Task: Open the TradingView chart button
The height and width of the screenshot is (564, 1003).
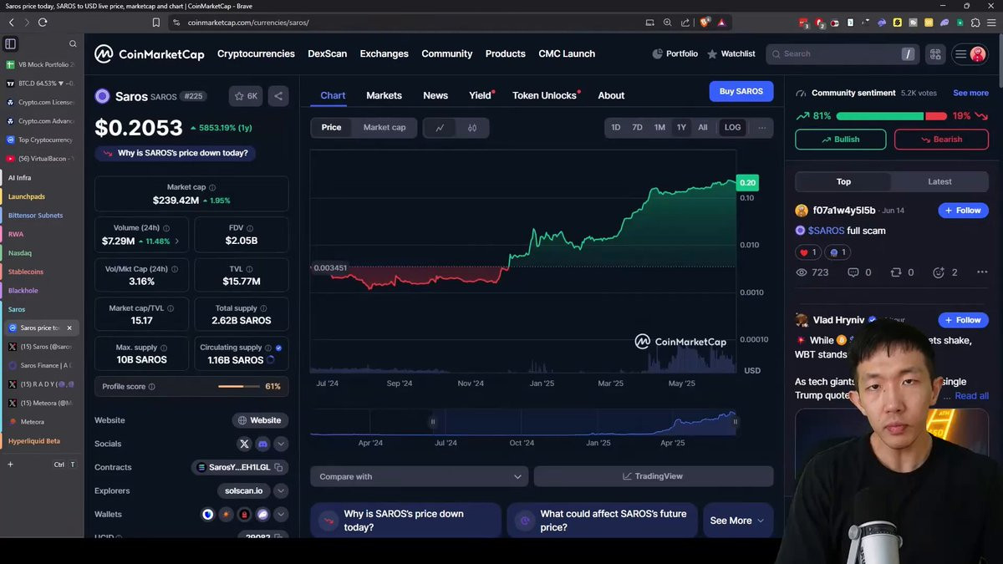Action: 653,476
